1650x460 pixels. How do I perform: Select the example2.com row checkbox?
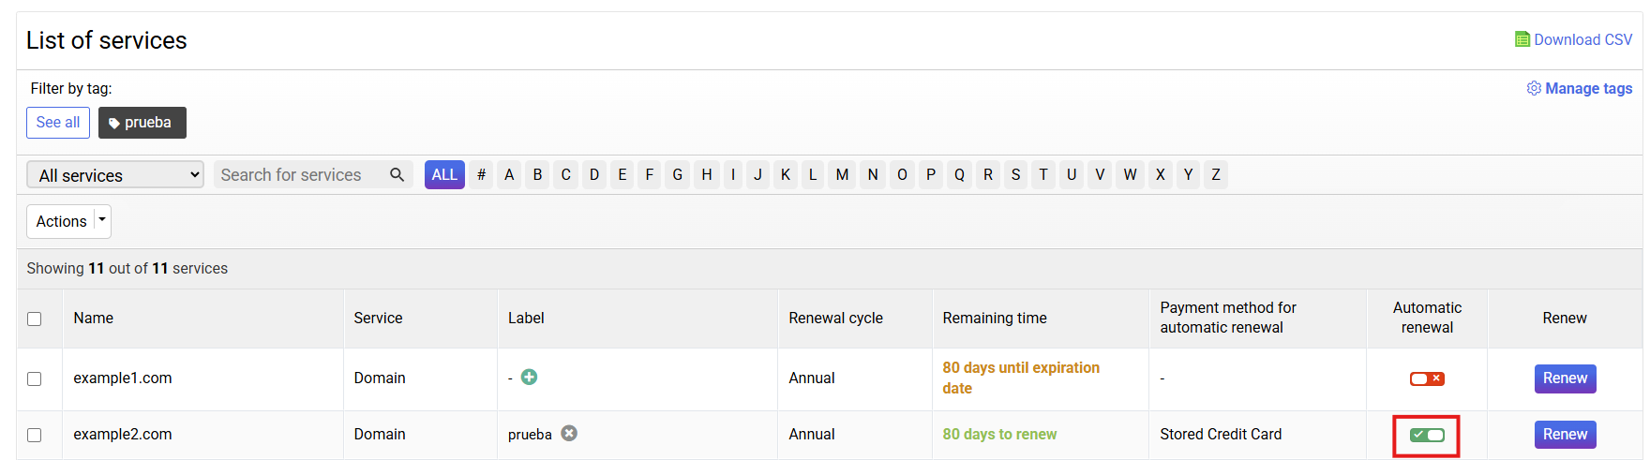(35, 435)
